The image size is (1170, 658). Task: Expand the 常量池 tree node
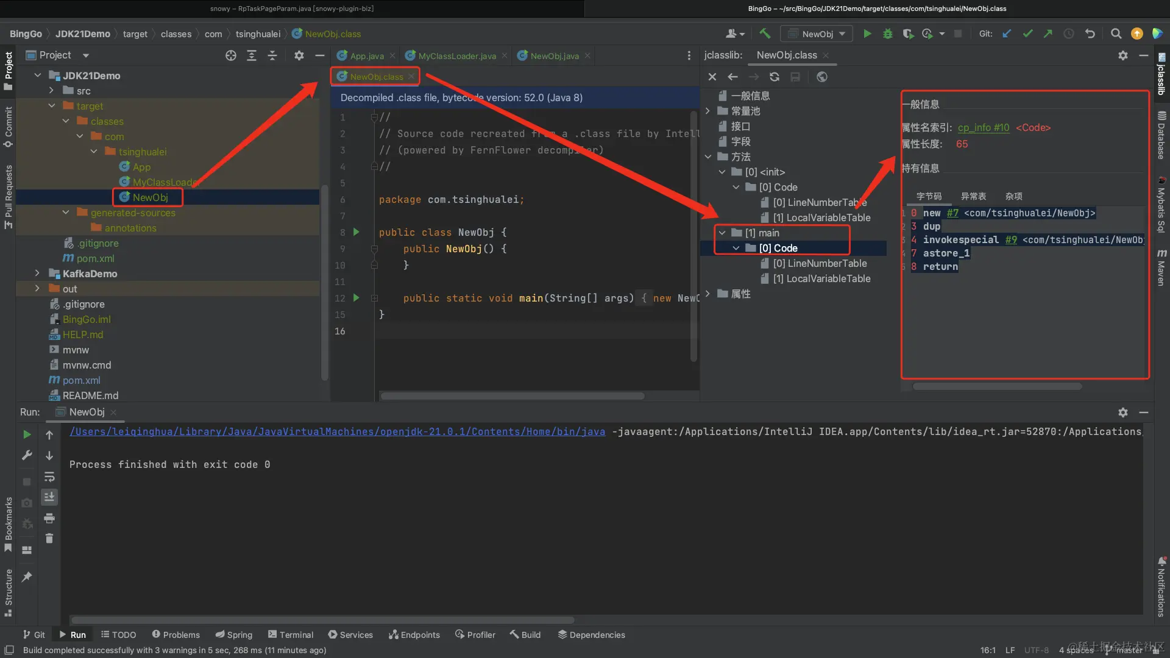pyautogui.click(x=707, y=111)
